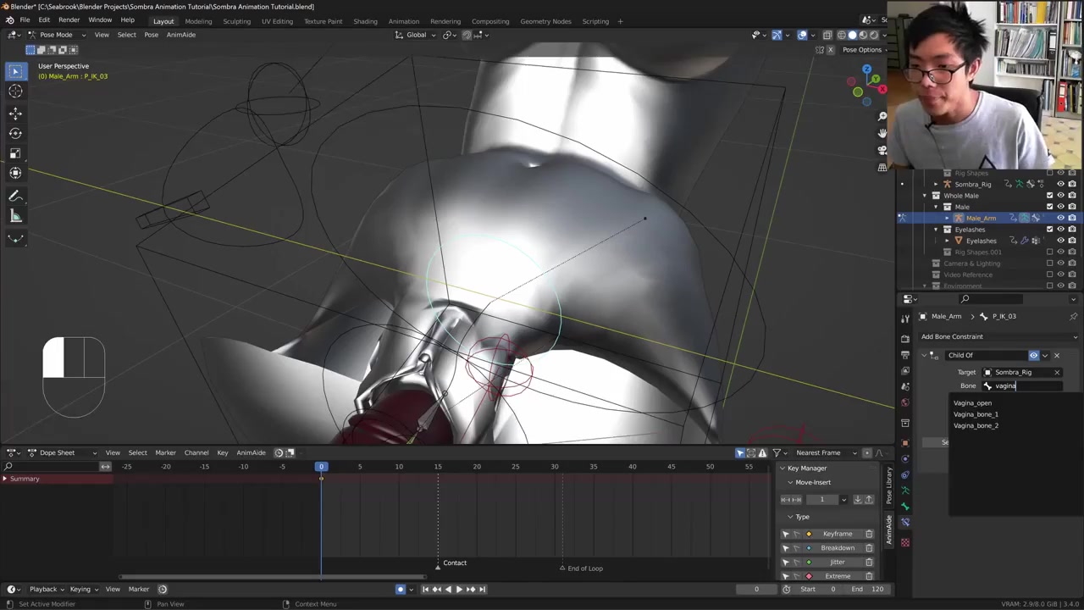Uncheck the Whole Male collection checkbox
The height and width of the screenshot is (610, 1084).
click(x=1049, y=196)
